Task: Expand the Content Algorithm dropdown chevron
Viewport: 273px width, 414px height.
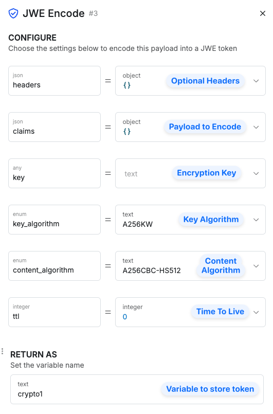Action: 256,266
